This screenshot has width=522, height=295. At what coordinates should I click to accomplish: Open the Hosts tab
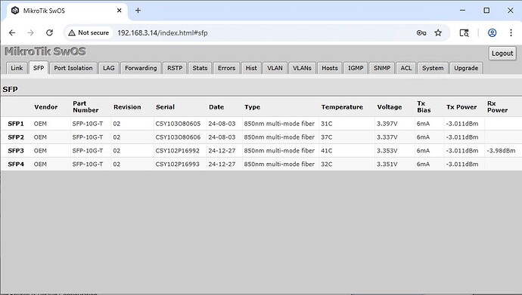[x=330, y=68]
